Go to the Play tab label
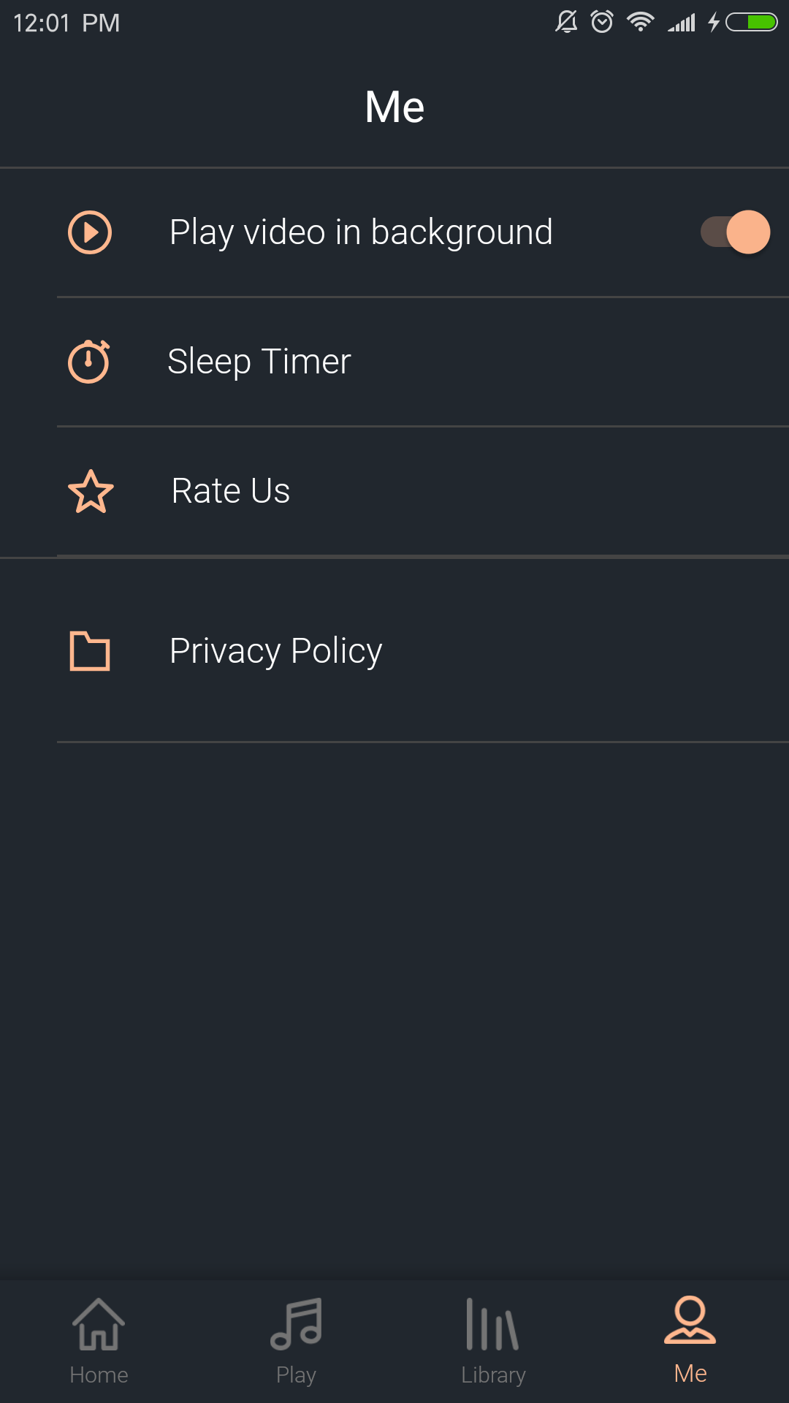The image size is (789, 1403). click(296, 1375)
